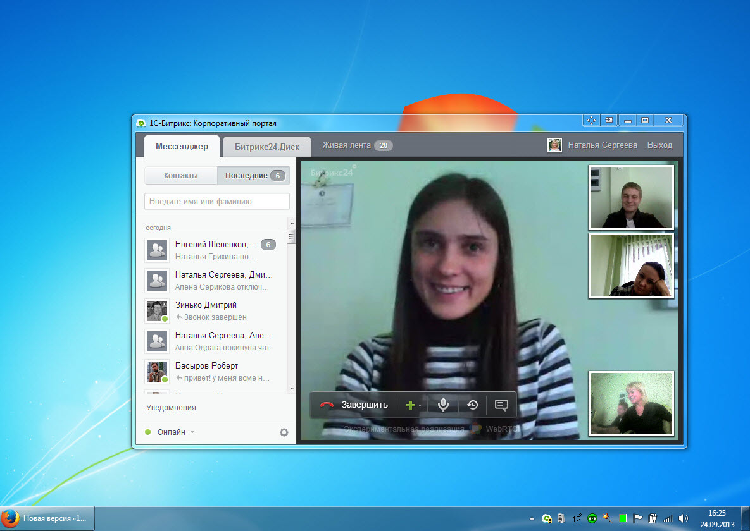750x531 pixels.
Task: Click the Завершить end call button
Action: point(354,405)
